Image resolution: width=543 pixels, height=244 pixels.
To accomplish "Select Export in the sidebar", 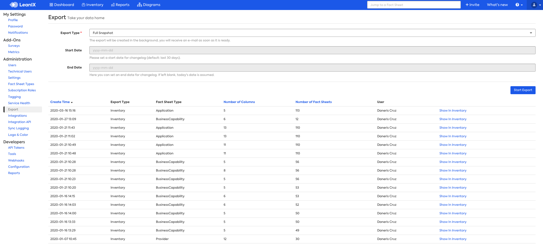I will pyautogui.click(x=23, y=109).
